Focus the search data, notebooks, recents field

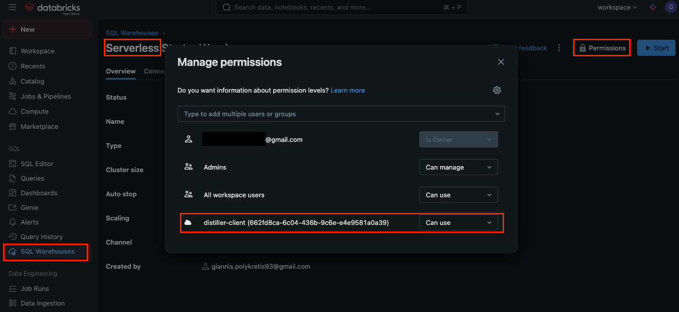[341, 8]
